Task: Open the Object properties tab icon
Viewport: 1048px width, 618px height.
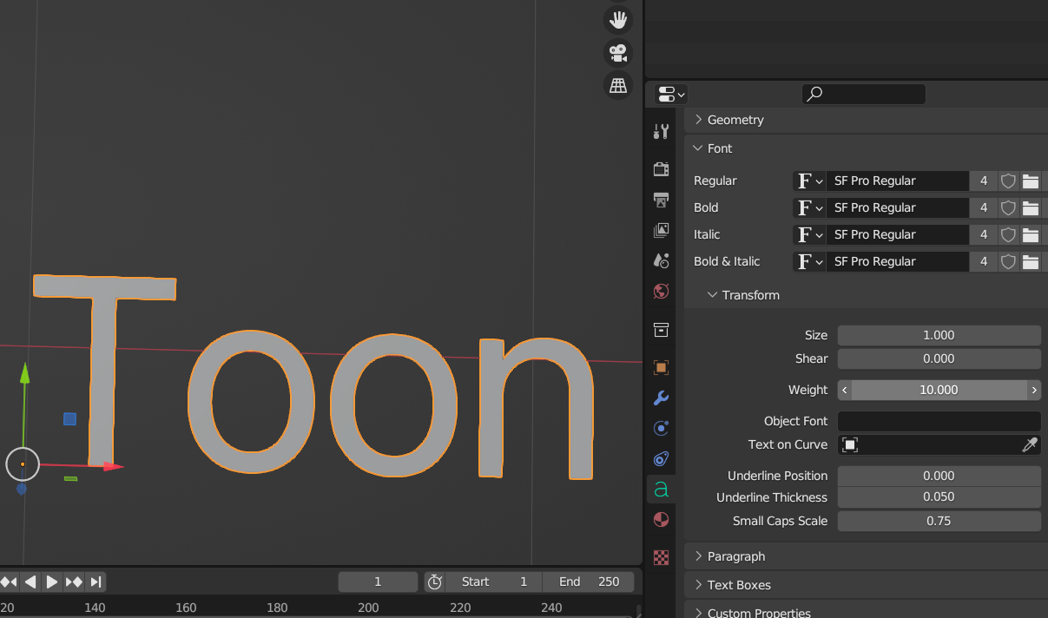Action: pos(661,367)
